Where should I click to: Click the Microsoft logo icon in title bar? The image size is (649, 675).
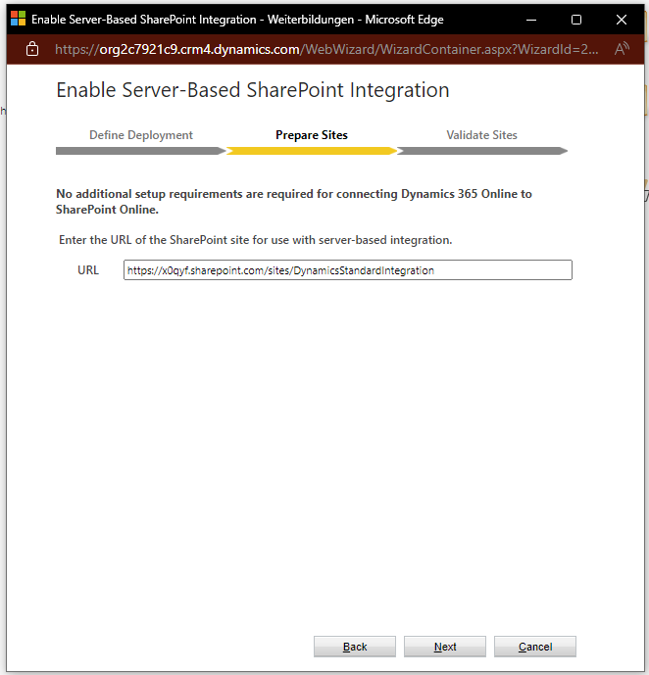pos(18,19)
